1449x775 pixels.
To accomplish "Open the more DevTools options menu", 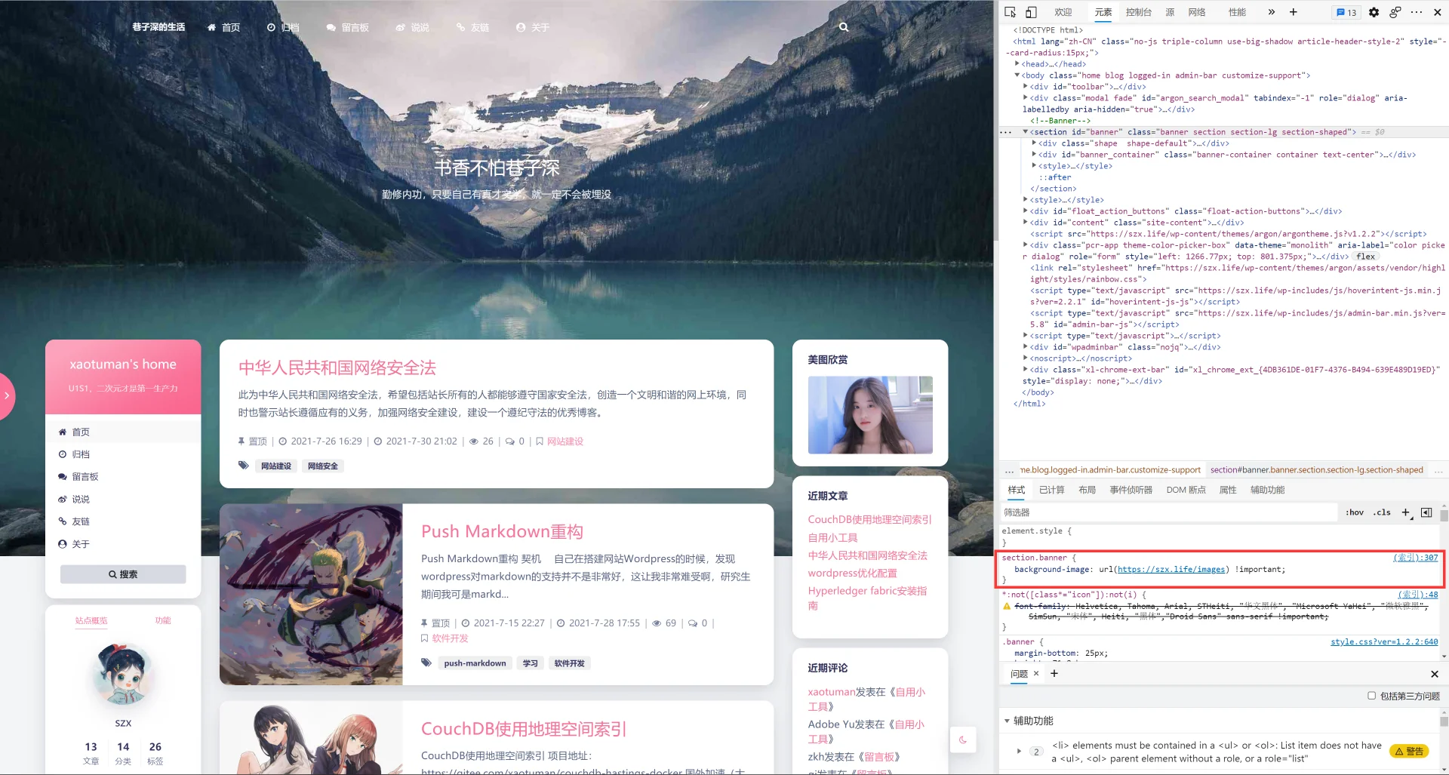I will [1417, 12].
